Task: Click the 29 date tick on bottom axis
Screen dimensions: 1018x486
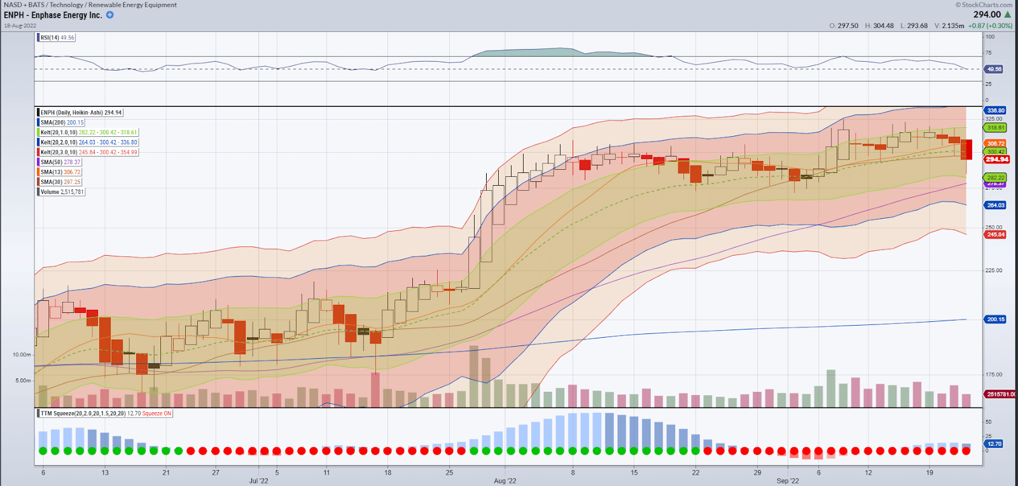Action: 757,473
